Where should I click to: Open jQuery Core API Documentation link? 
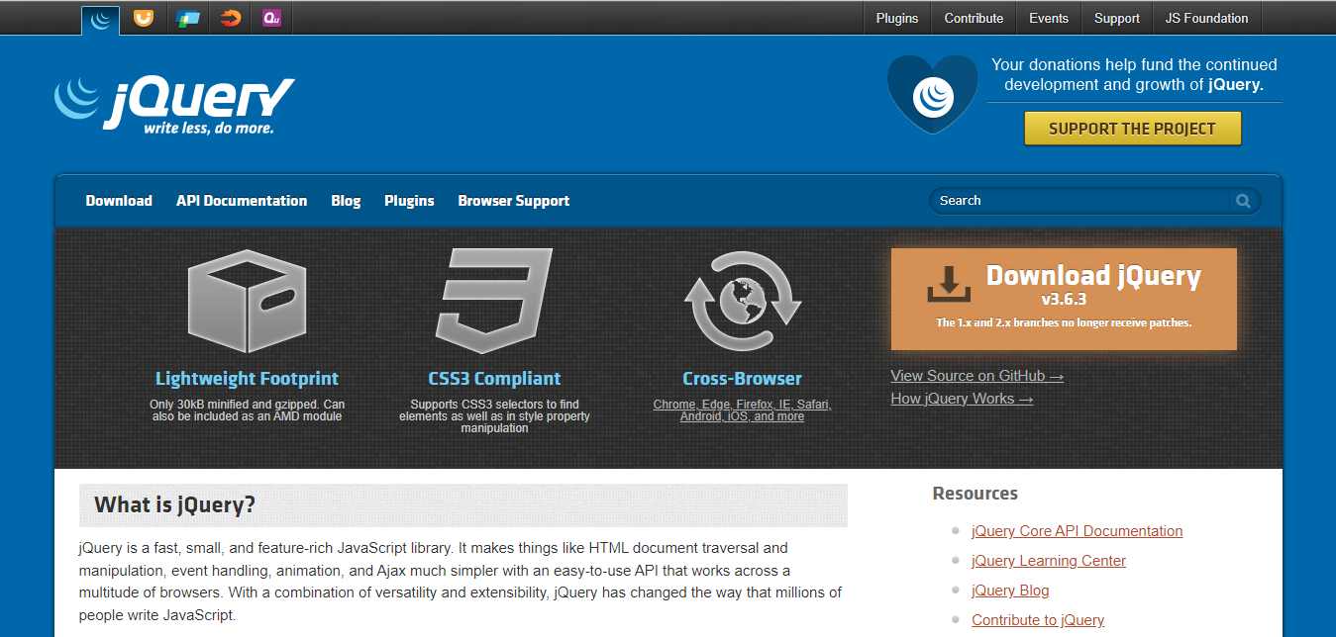(1077, 531)
